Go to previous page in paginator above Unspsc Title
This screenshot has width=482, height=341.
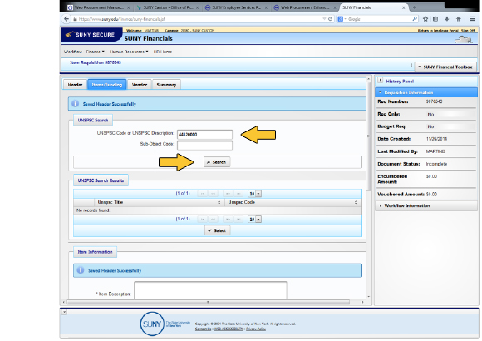(x=213, y=194)
